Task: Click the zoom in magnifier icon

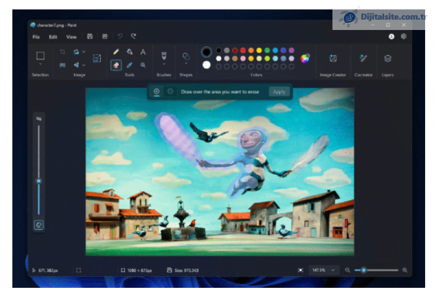Action: (405, 270)
